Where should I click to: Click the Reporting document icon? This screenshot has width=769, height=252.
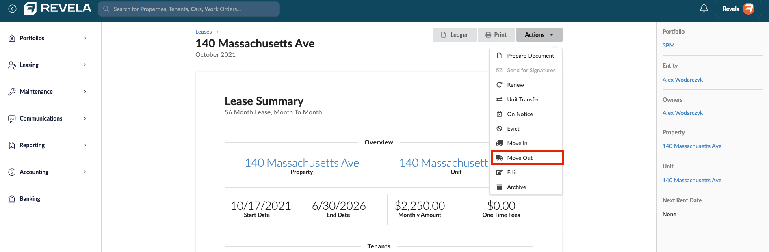[x=12, y=145]
